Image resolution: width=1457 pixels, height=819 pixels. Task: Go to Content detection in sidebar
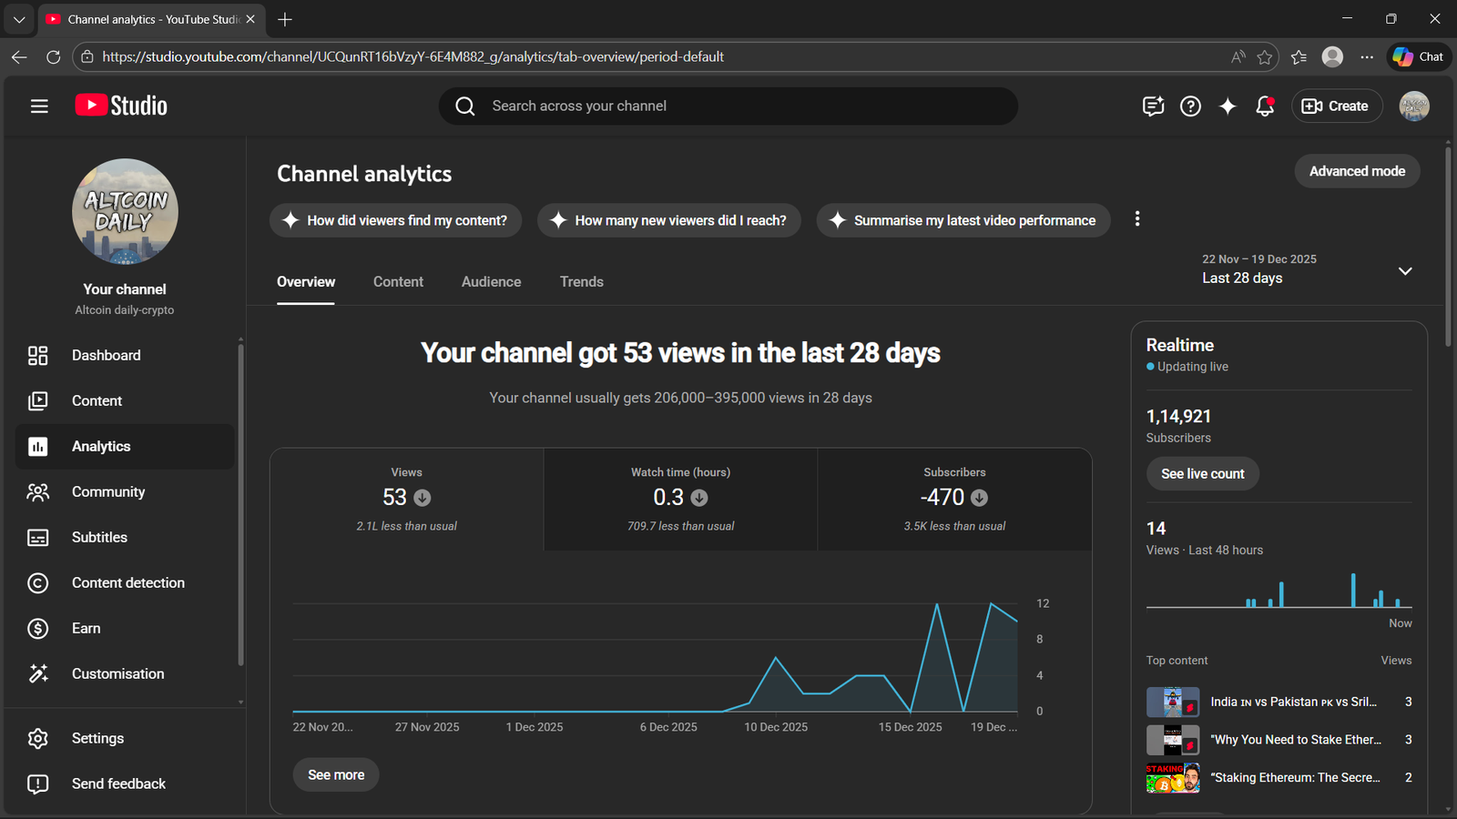[127, 583]
